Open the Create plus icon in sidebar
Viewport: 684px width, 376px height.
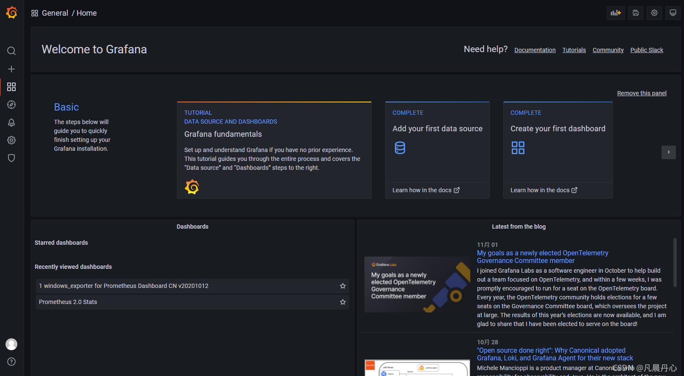click(x=11, y=69)
